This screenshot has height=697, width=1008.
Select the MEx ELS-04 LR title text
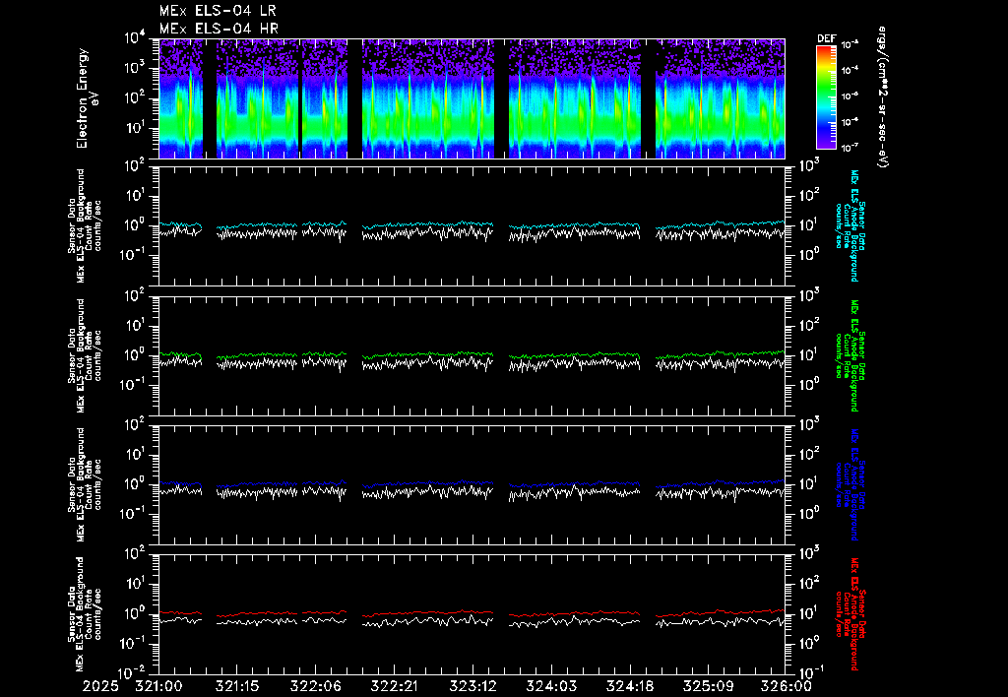pos(218,11)
